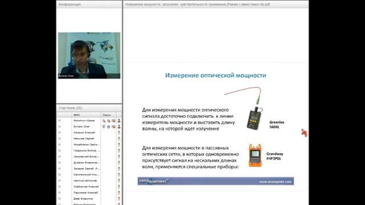Click Крайнюков Алексей's participant role icon
This screenshot has width=365, height=205.
click(x=119, y=187)
